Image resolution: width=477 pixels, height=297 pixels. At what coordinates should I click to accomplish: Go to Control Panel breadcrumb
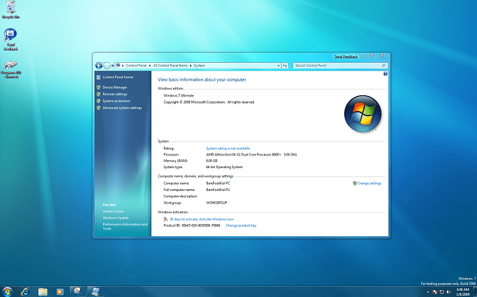[136, 65]
